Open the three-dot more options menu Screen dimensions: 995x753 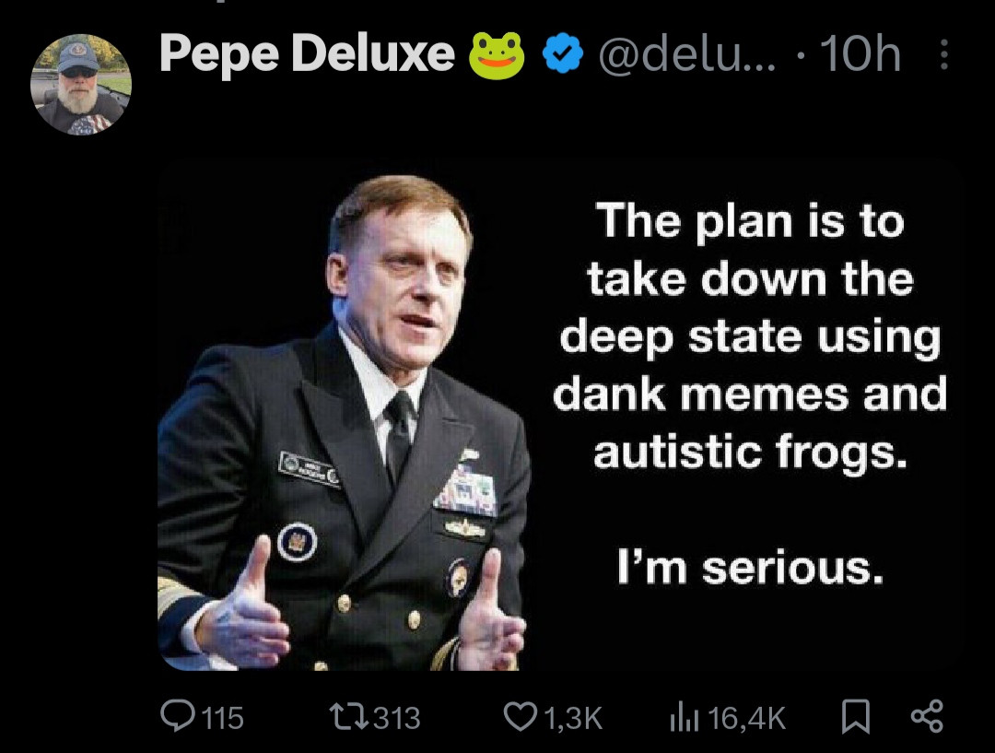[942, 58]
